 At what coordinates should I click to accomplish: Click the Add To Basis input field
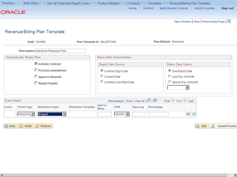point(104,114)
